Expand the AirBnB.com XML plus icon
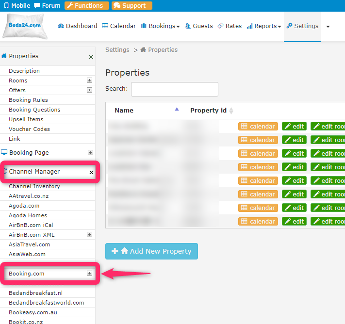This screenshot has width=345, height=324. (89, 234)
